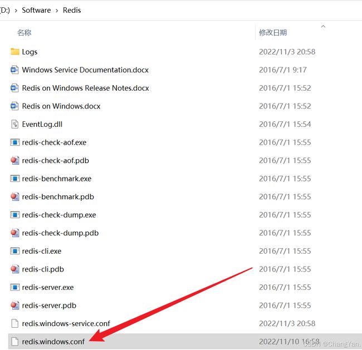The image size is (362, 350).
Task: Click the redis-check-dump.exe program icon
Action: pyautogui.click(x=15, y=215)
